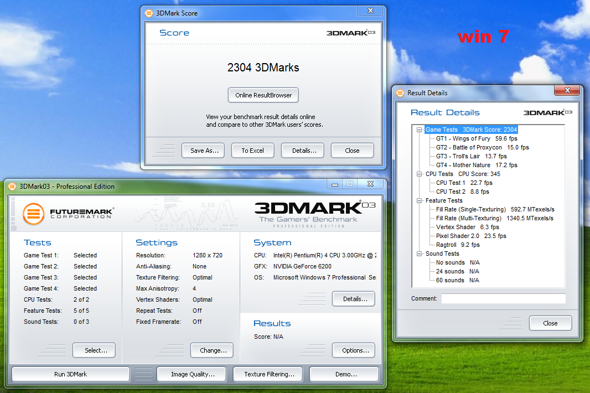Click the Save As... button
Viewport: 590px width, 393px height.
click(x=203, y=151)
